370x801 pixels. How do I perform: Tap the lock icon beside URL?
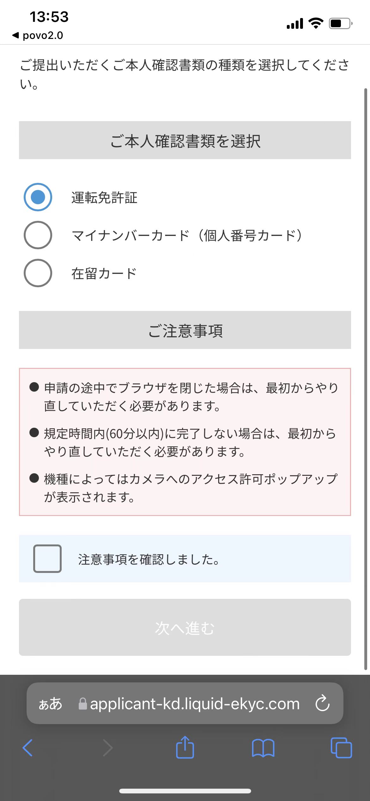coord(83,704)
